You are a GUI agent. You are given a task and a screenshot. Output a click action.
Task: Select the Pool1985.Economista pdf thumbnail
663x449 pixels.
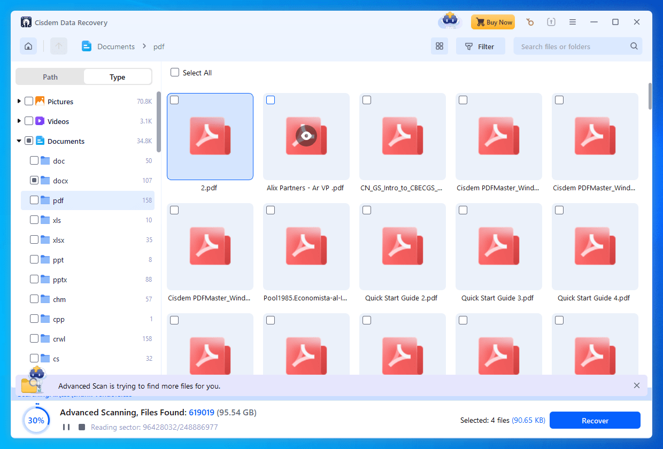(x=306, y=246)
